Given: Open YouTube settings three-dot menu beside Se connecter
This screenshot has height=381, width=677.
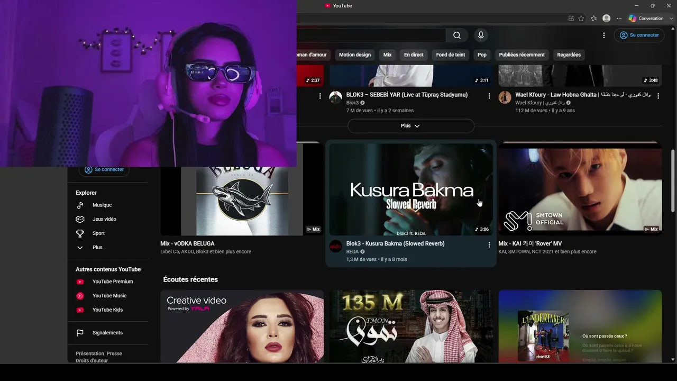Looking at the screenshot, I should tap(604, 35).
